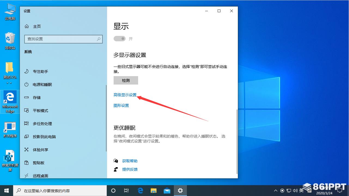The height and width of the screenshot is (196, 349).
Task: Open Focus assist (专注助手) settings
Action: pos(36,71)
